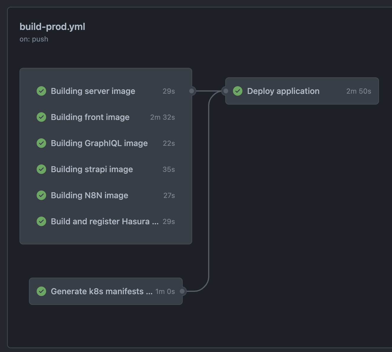The height and width of the screenshot is (352, 392).
Task: Click the output connector dot on Generate k8s manifests
Action: click(182, 291)
